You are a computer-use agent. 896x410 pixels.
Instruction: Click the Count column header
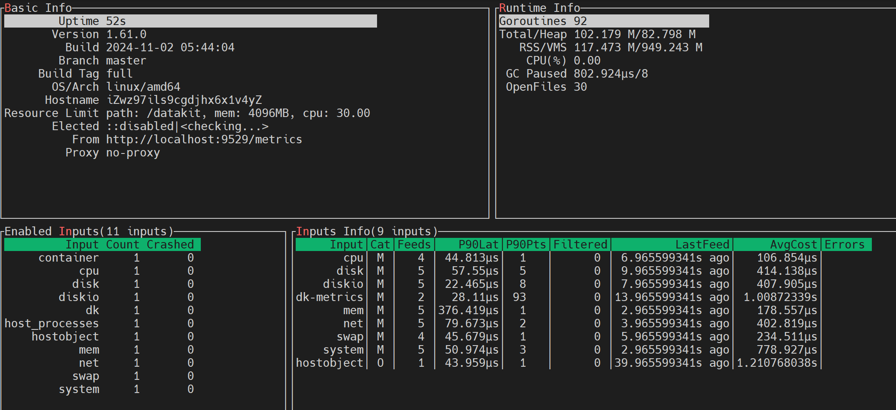pyautogui.click(x=122, y=245)
